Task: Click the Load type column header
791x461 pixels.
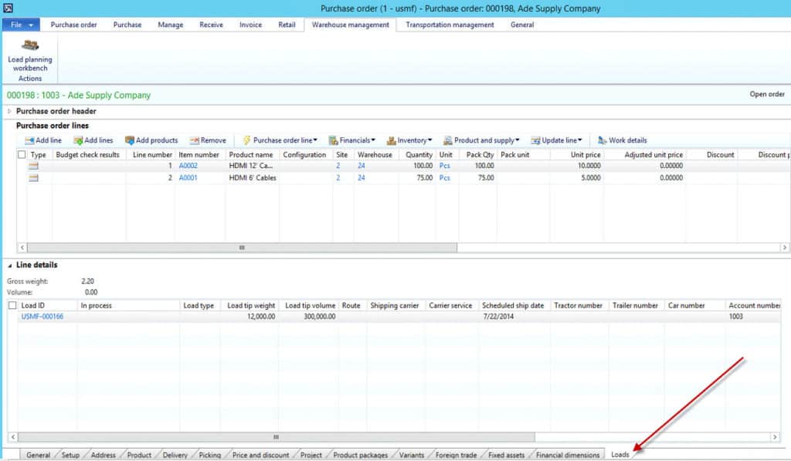Action: [200, 305]
